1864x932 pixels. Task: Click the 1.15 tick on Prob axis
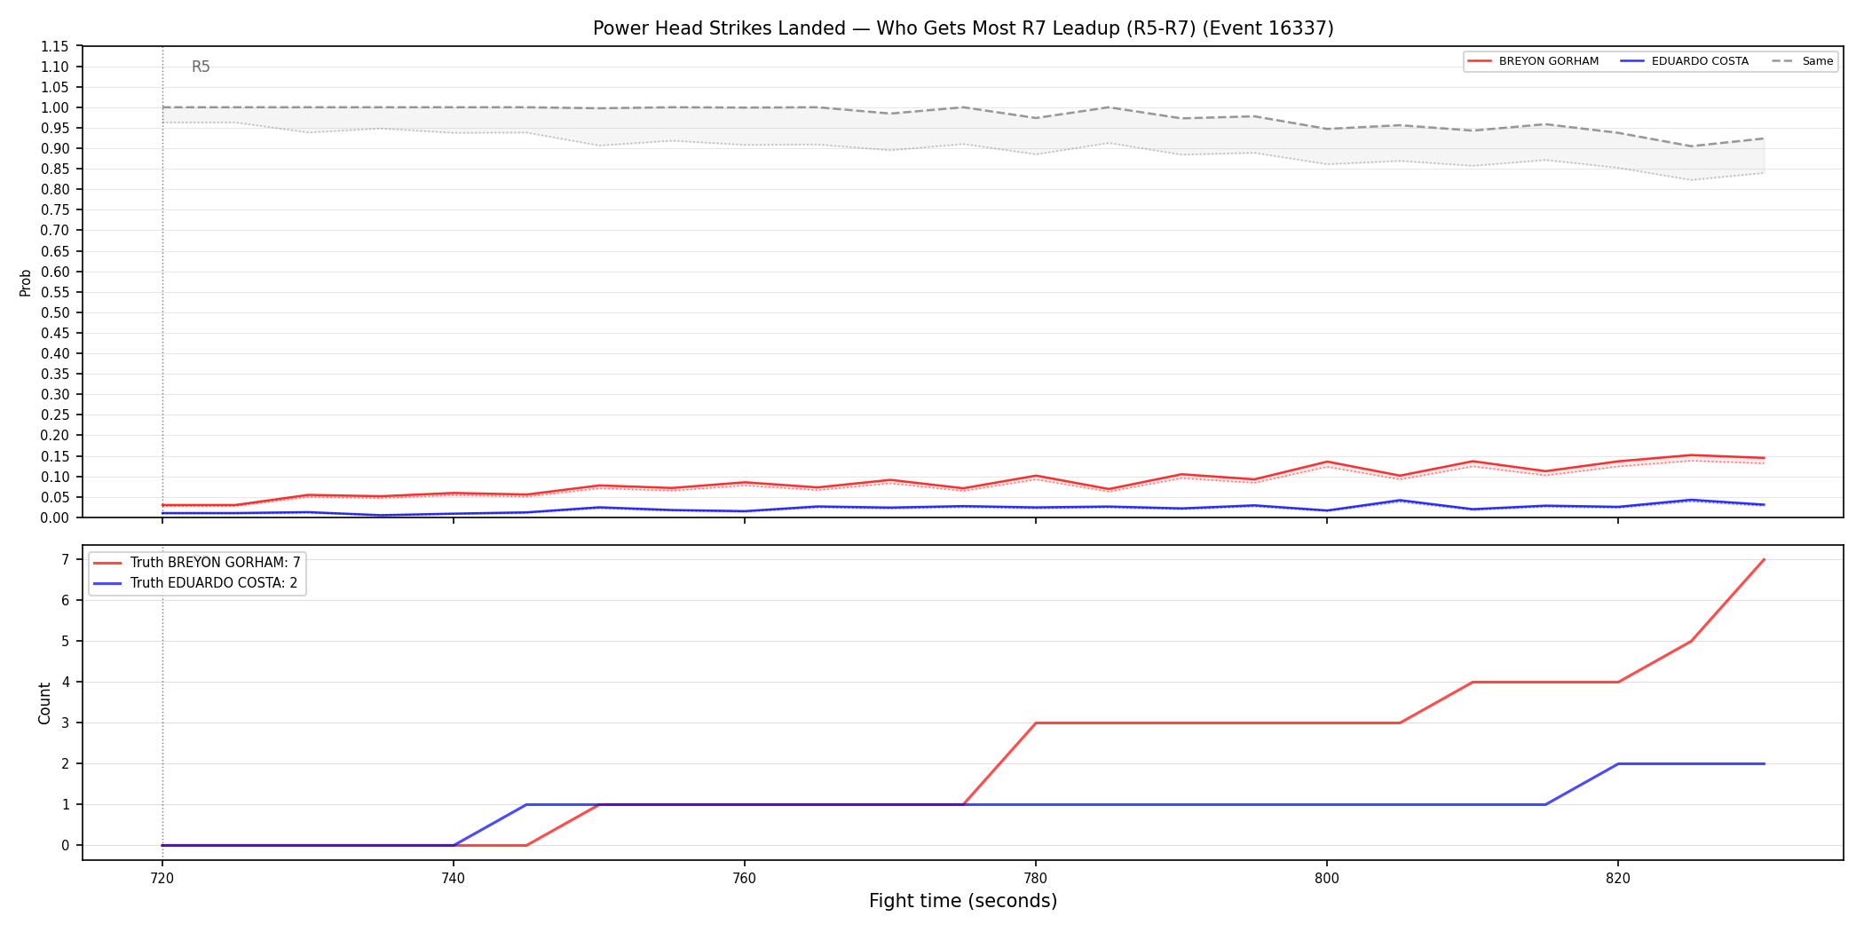pos(55,46)
